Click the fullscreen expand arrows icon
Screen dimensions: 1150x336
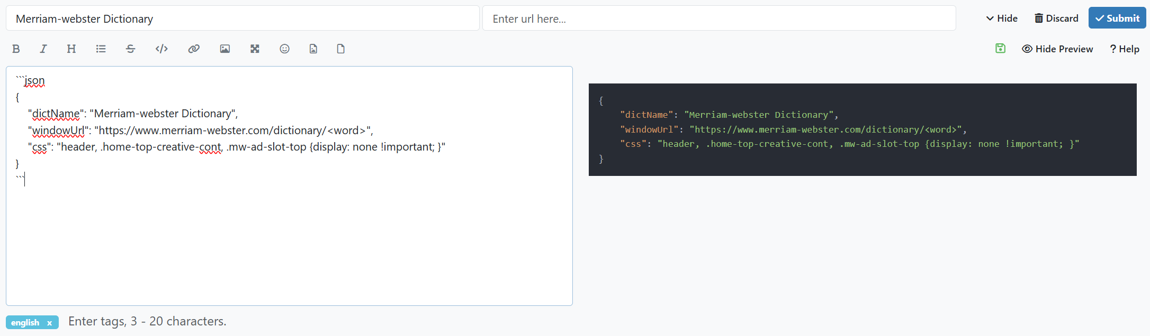pyautogui.click(x=255, y=49)
